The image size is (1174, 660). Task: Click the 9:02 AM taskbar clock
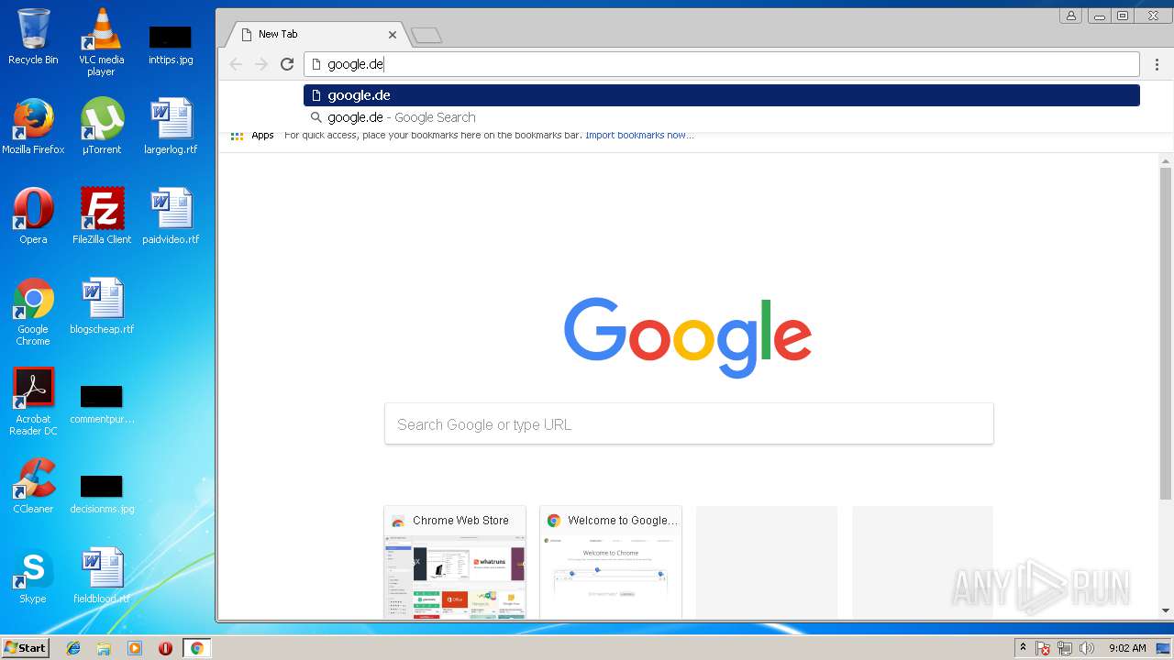point(1127,648)
